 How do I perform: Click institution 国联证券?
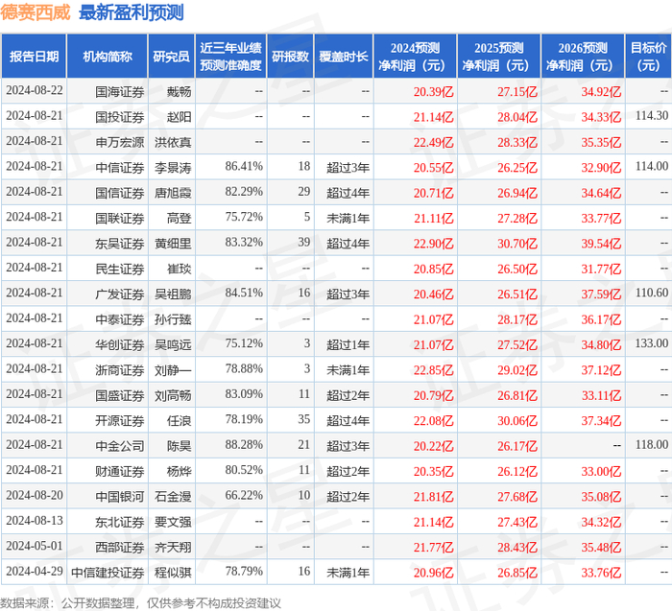coord(120,218)
